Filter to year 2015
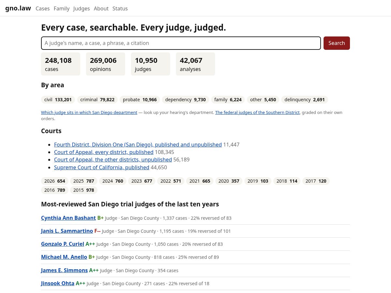 (x=84, y=190)
